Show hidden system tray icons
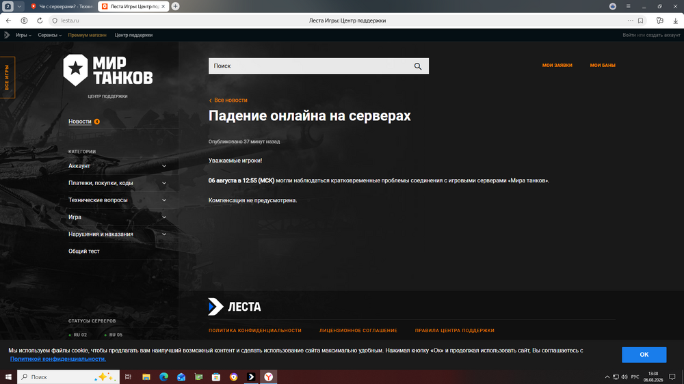The image size is (684, 384). [607, 376]
